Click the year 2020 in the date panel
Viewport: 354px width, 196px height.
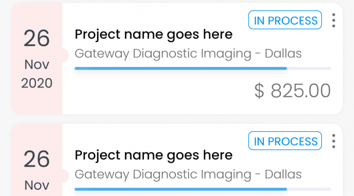point(36,83)
